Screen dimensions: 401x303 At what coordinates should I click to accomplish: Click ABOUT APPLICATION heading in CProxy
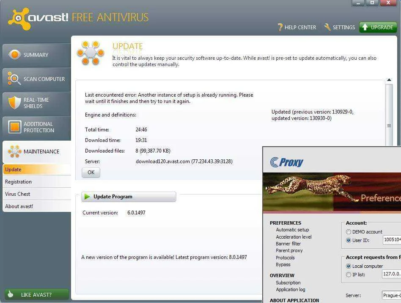294,300
